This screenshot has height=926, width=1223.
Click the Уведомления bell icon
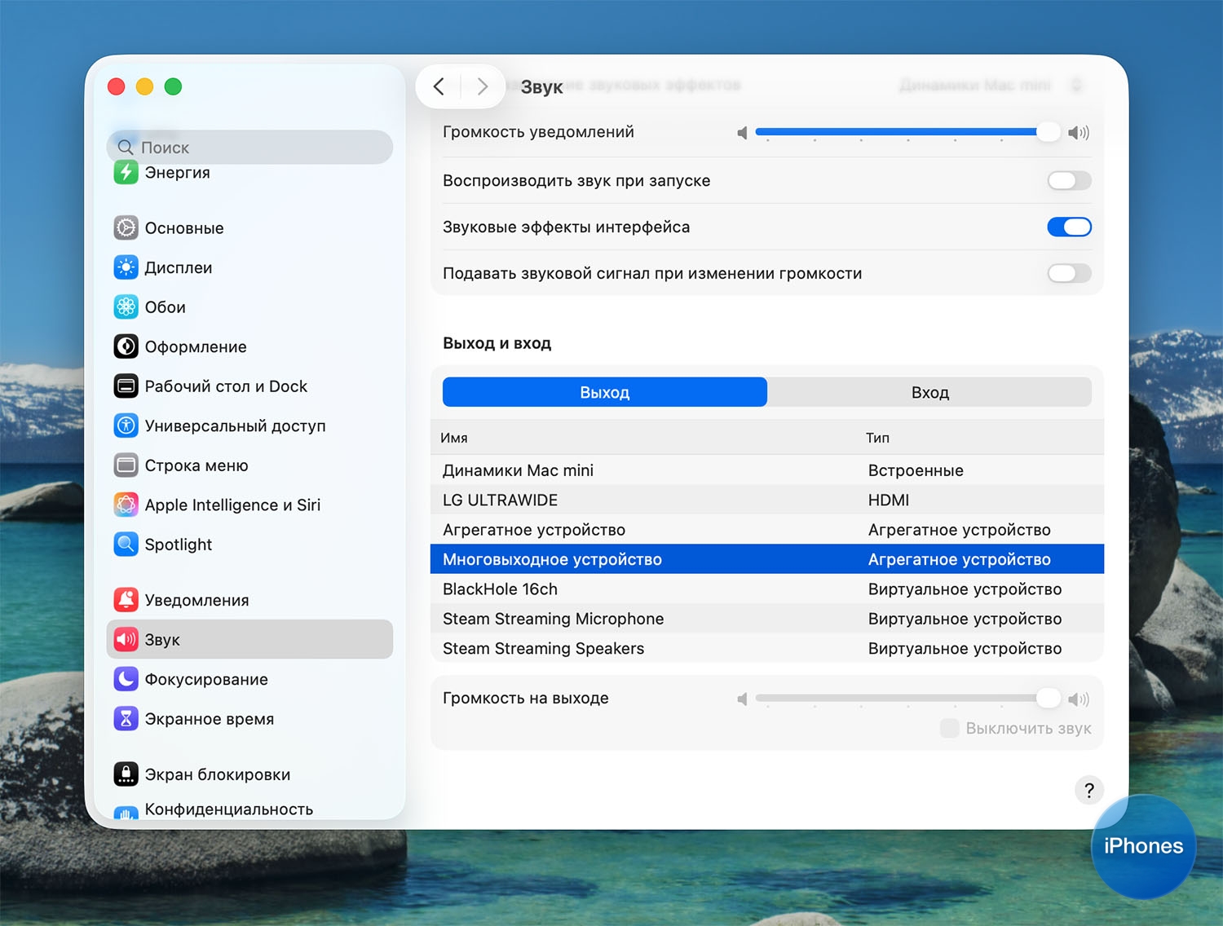pyautogui.click(x=126, y=600)
